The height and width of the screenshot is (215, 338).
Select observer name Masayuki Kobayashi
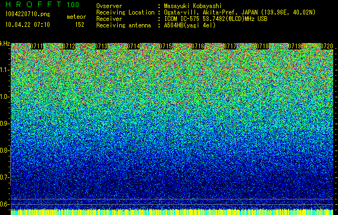coord(193,6)
